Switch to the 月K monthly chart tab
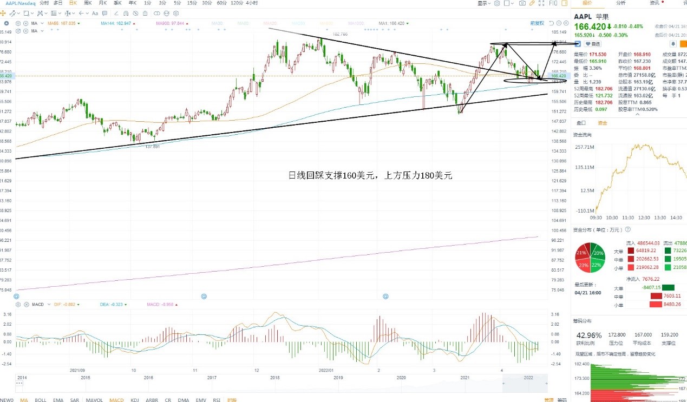This screenshot has width=687, height=402. [102, 3]
